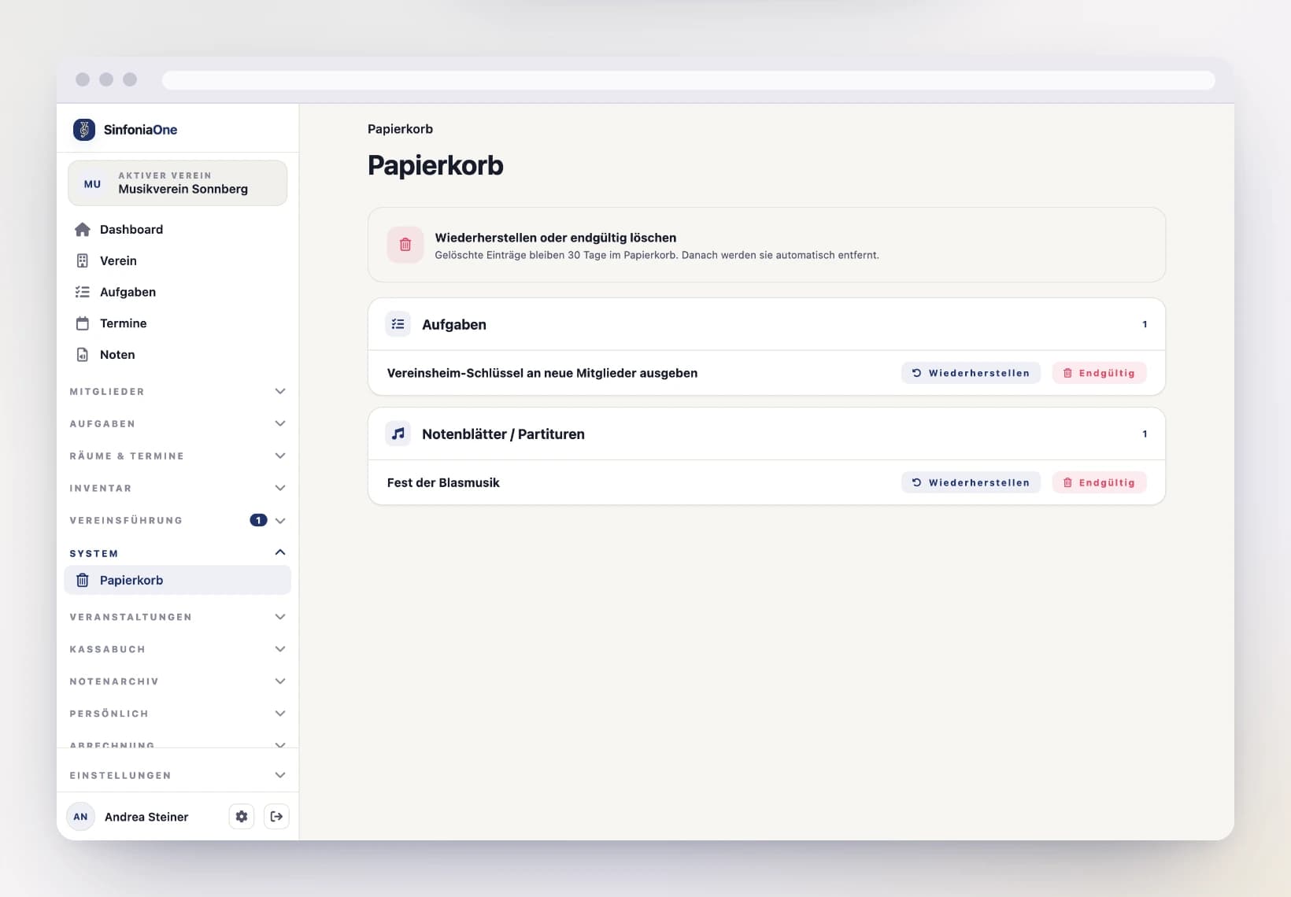Click the MU club avatar badge

tap(93, 184)
